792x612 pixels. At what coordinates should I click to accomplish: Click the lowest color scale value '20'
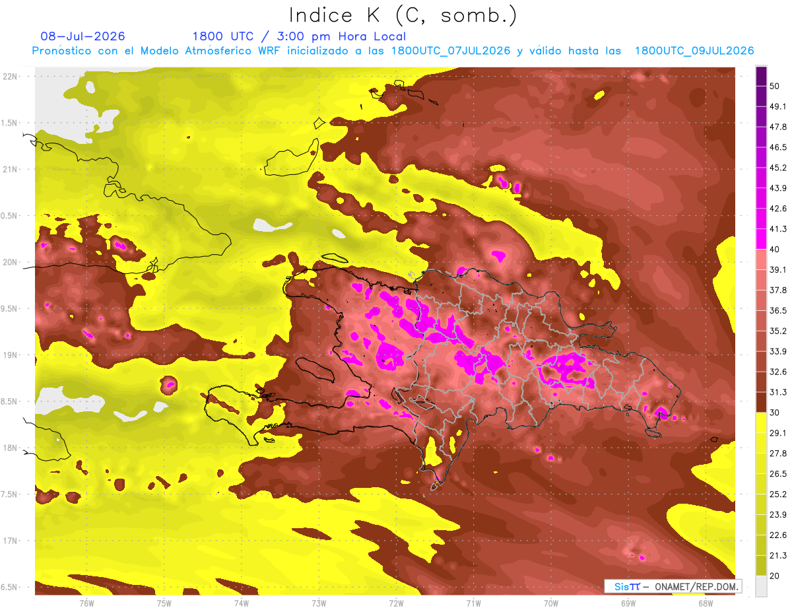[775, 576]
